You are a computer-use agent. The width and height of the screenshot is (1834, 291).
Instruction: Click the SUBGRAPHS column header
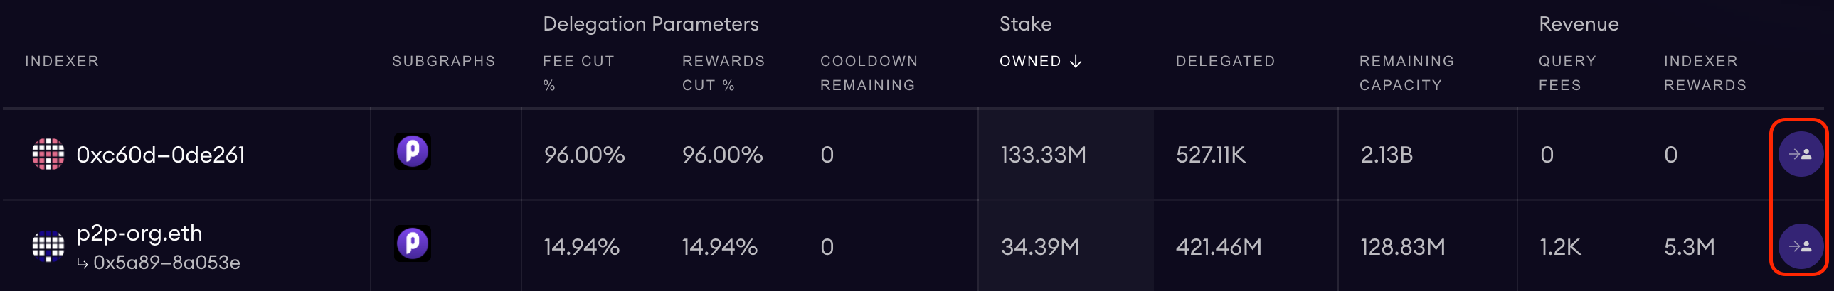(443, 61)
